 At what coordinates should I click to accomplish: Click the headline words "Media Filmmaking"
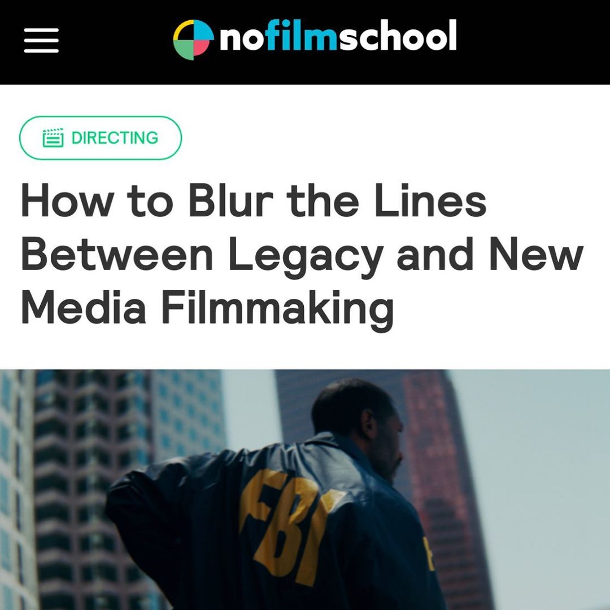pyautogui.click(x=207, y=308)
